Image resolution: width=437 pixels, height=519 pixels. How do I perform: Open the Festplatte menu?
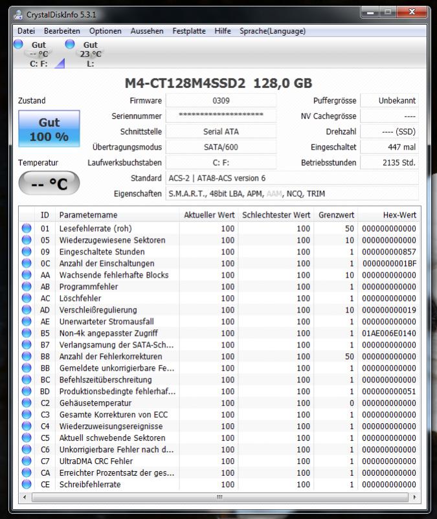pyautogui.click(x=189, y=31)
